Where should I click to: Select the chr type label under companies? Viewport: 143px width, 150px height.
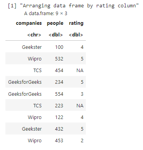coord(34,35)
